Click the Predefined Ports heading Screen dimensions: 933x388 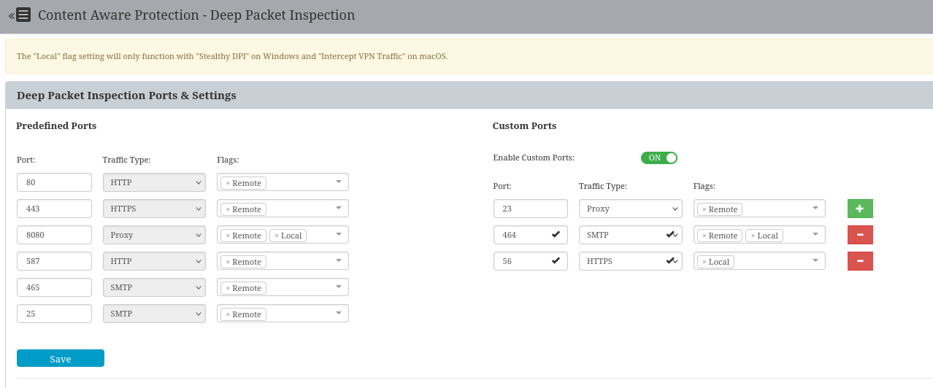(56, 125)
